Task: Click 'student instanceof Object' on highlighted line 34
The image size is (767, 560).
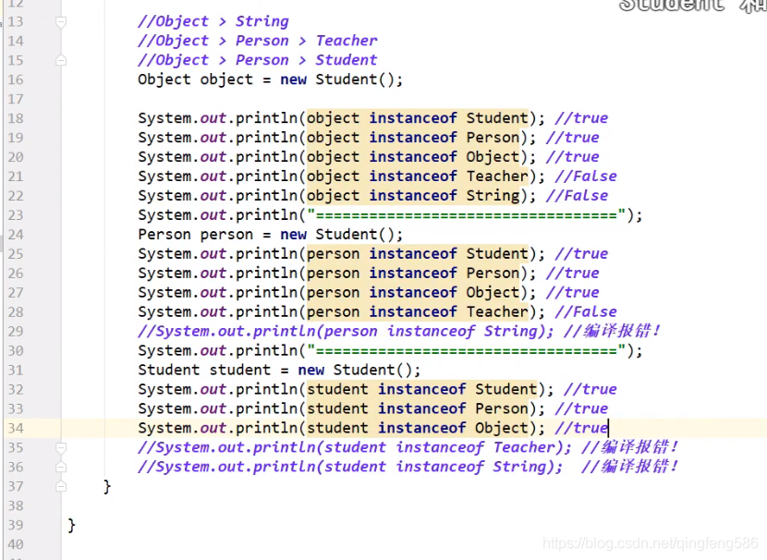Action: click(418, 428)
